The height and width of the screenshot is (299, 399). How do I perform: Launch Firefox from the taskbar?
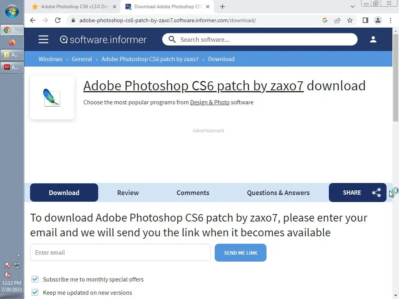point(12,42)
